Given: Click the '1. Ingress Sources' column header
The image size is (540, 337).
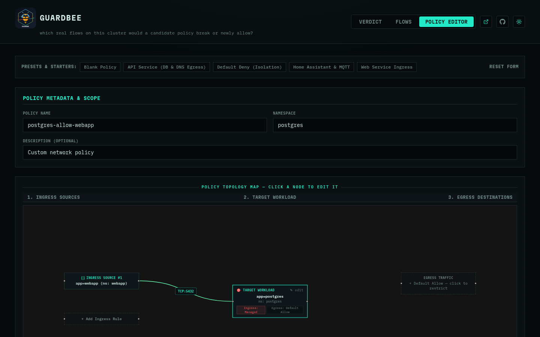Looking at the screenshot, I should (x=54, y=197).
